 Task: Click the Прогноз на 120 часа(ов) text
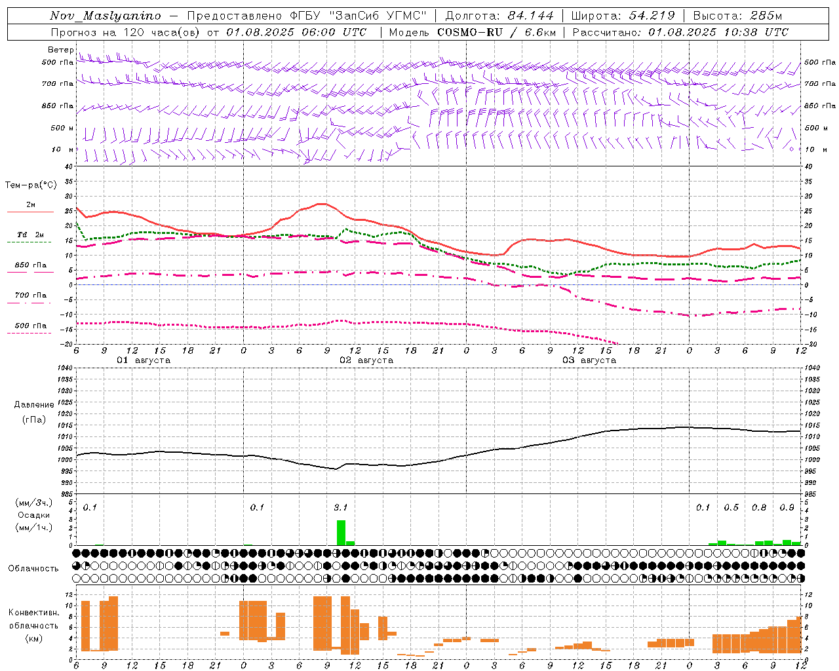click(x=126, y=32)
